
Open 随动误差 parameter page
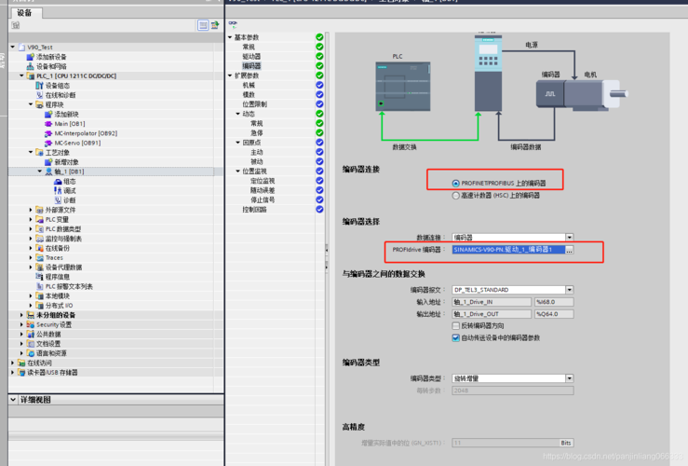(x=263, y=190)
